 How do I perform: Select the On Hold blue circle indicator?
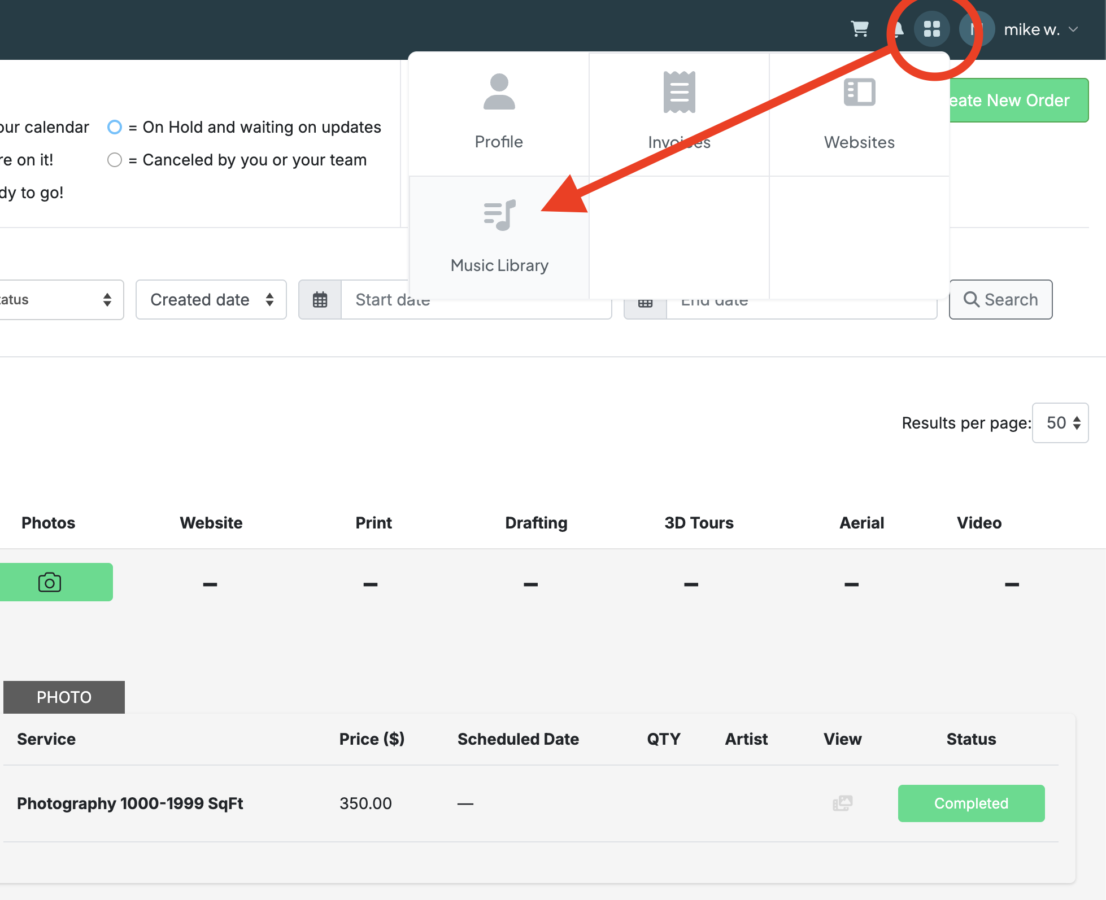click(115, 127)
